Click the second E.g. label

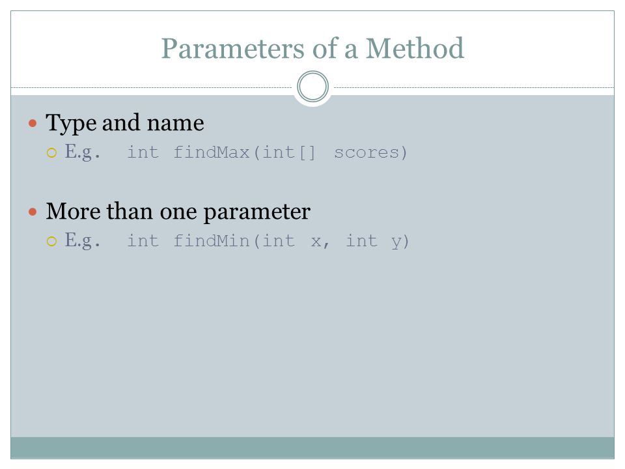pos(83,240)
